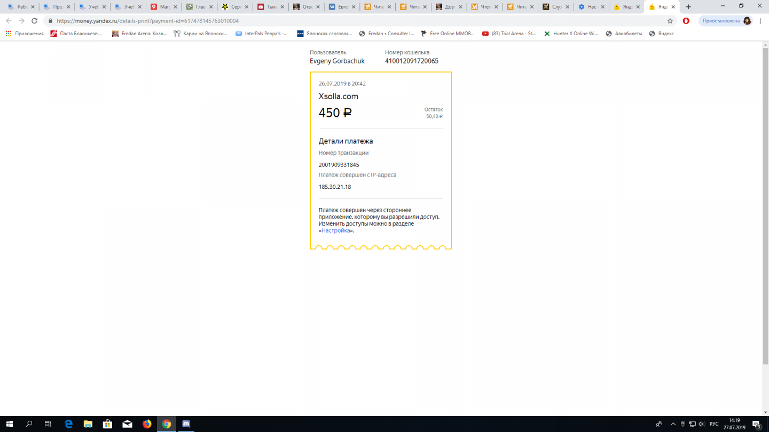Open the People icon in the taskbar
The height and width of the screenshot is (432, 769).
pos(659,424)
